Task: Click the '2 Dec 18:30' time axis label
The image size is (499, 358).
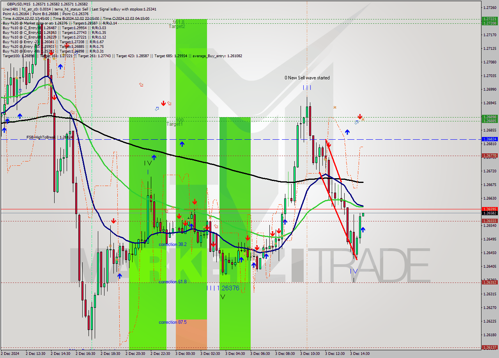Action: coord(110,354)
